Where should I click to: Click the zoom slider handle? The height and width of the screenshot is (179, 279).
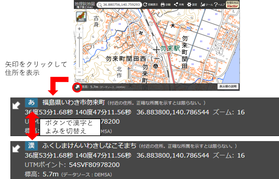(80, 38)
